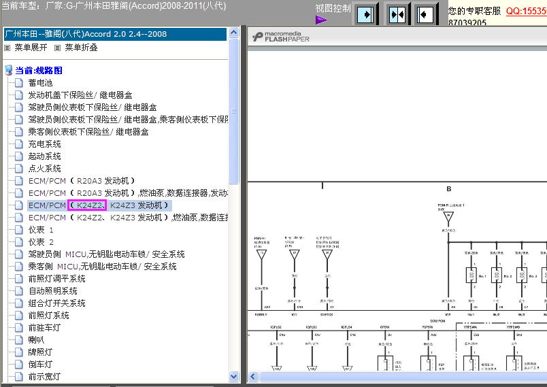Viewport: 547px width, 387px height.
Task: Collapse the menu via 菜单折叠
Action: tap(81, 48)
